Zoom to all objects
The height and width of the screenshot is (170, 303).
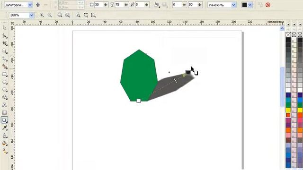click(67, 15)
